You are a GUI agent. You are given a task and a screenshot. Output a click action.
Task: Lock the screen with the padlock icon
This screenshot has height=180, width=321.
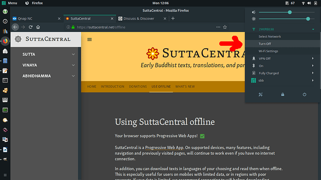click(x=282, y=94)
